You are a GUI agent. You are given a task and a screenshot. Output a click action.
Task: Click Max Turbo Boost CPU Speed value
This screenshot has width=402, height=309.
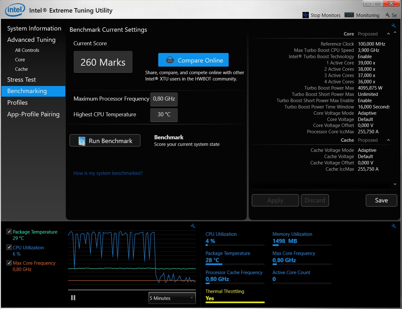pyautogui.click(x=368, y=50)
